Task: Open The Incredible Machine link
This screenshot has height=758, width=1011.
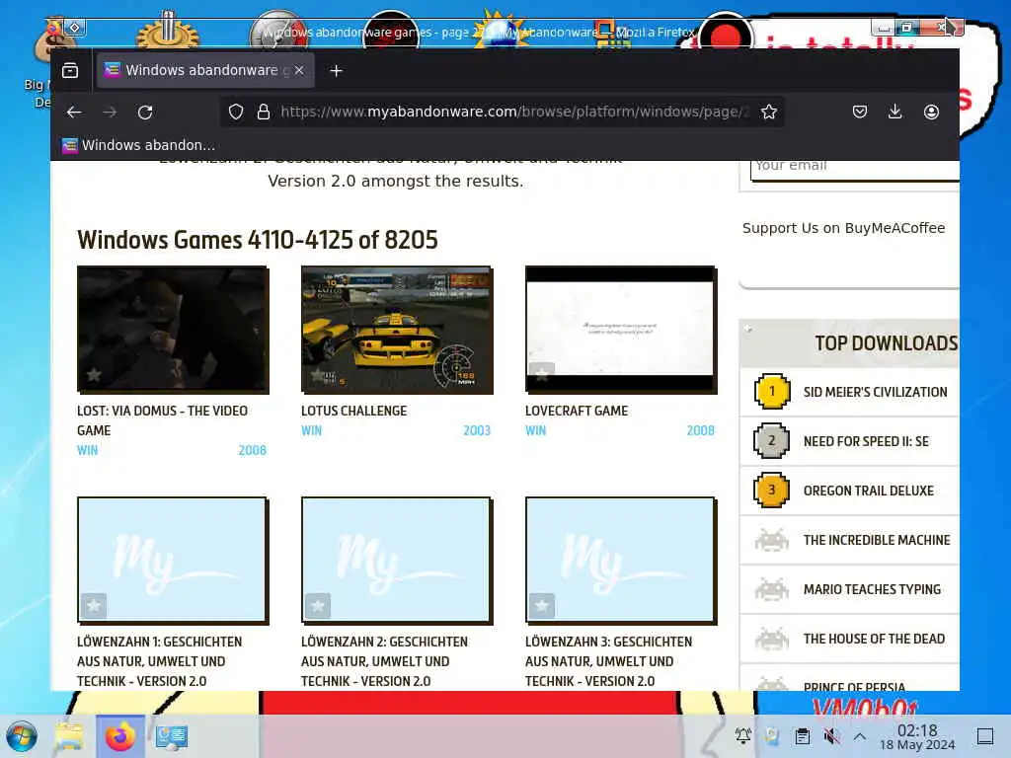Action: click(x=877, y=540)
